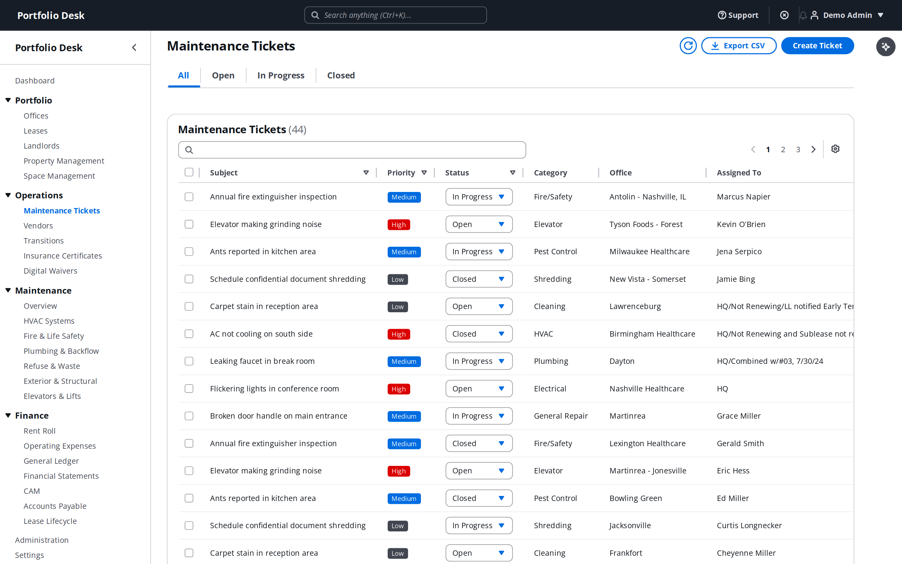Click Status column filter icon
Screen dimensions: 902x564
click(x=513, y=172)
